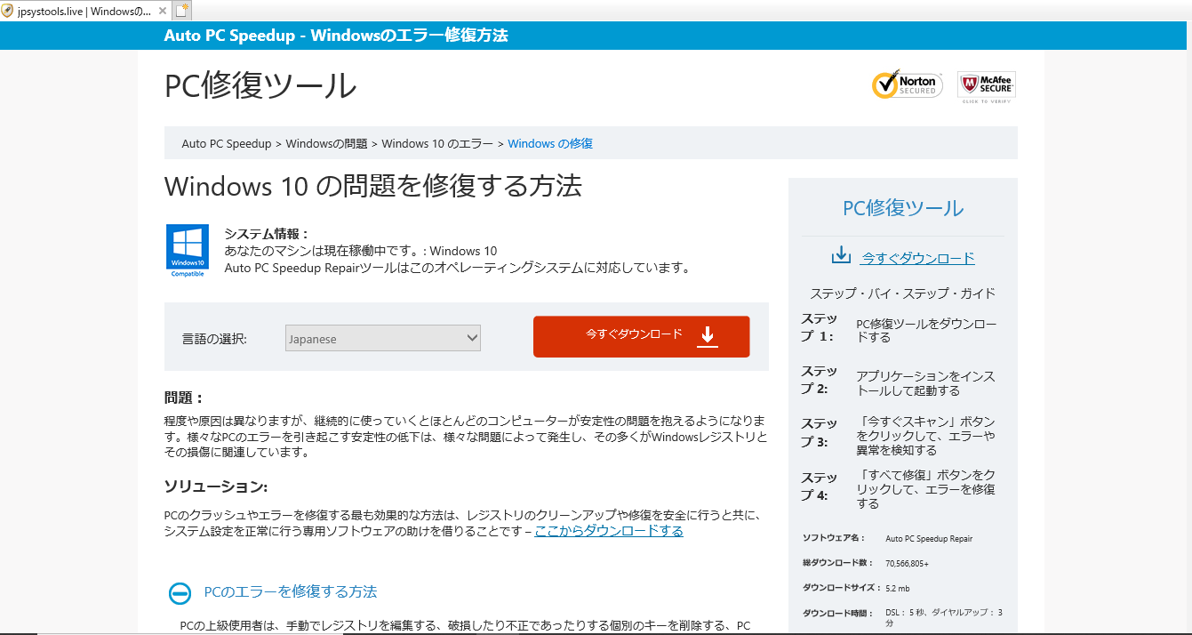1192x635 pixels.
Task: Click PC修復ツールをダウンロードする step text
Action: coord(926,331)
